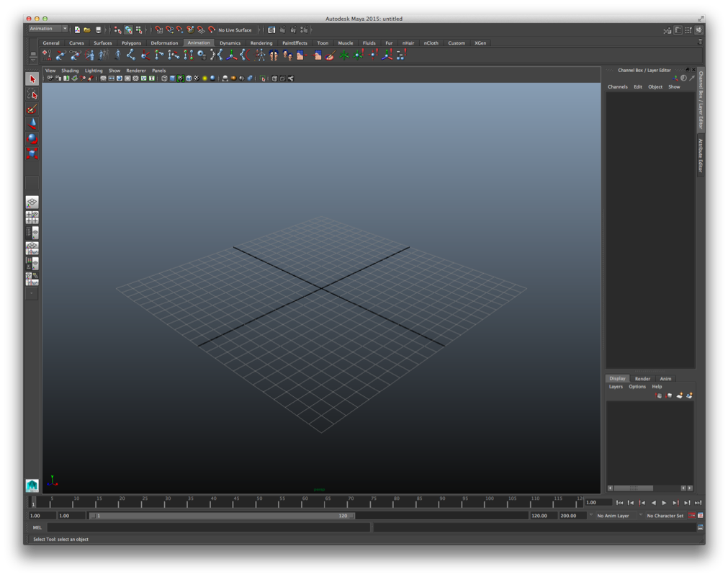Create a new empty display layer
The image size is (728, 577).
(679, 395)
